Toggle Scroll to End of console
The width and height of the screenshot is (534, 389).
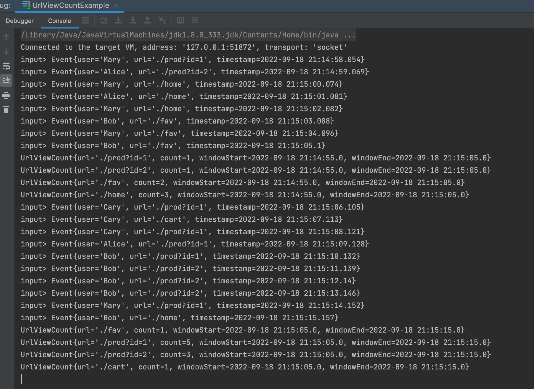6,80
